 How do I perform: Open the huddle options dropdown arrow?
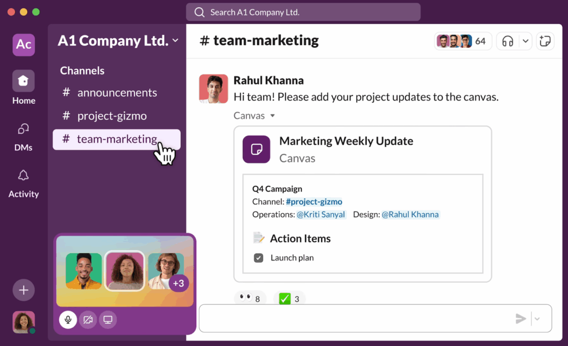click(x=526, y=41)
